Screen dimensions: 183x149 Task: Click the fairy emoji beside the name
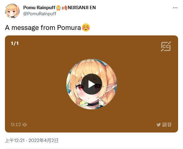tap(58, 8)
